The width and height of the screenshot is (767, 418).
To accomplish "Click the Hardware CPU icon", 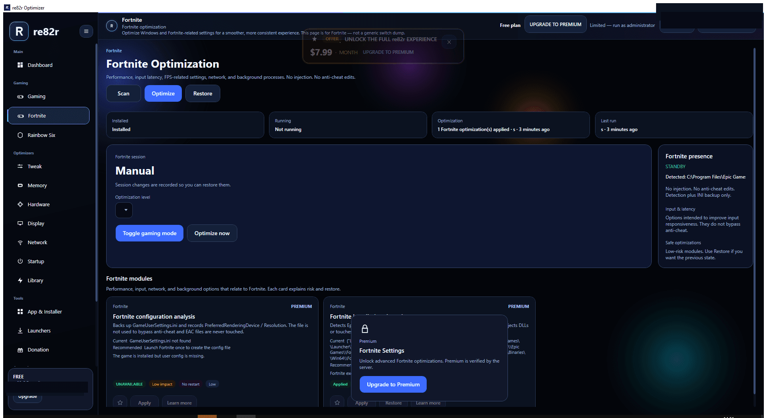I will 20,204.
